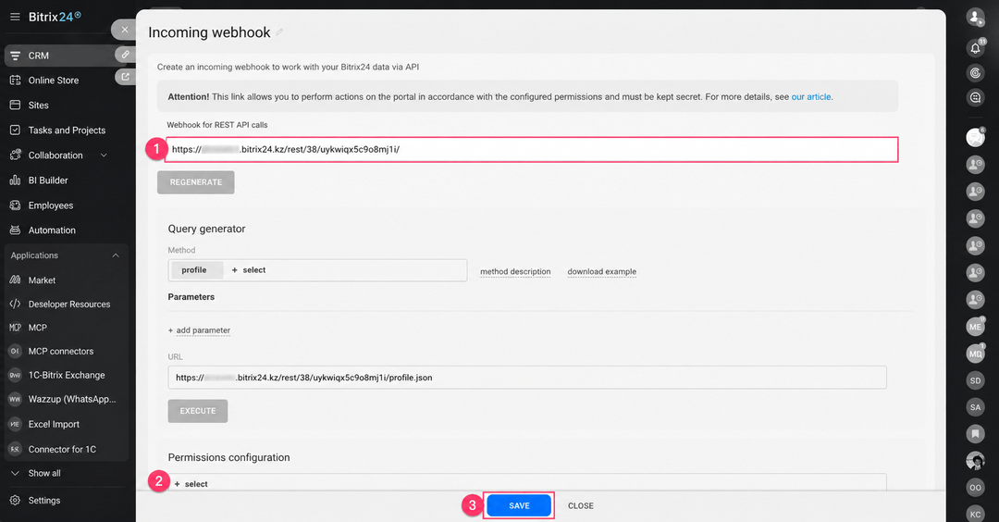Open the SD contact avatar
Image resolution: width=999 pixels, height=522 pixels.
(976, 380)
